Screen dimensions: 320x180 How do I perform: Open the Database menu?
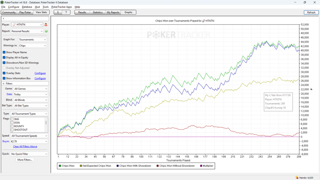point(27,7)
